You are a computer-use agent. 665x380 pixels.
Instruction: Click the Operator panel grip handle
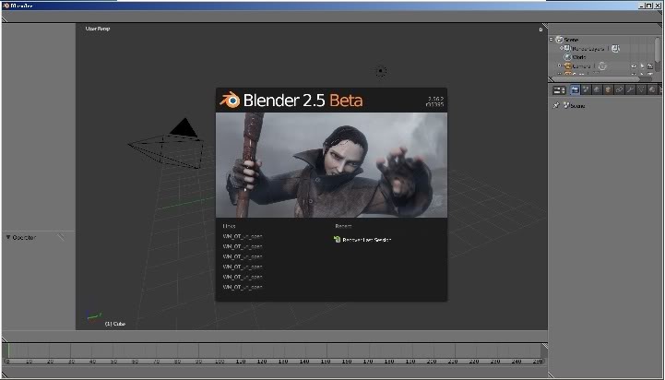click(x=61, y=237)
